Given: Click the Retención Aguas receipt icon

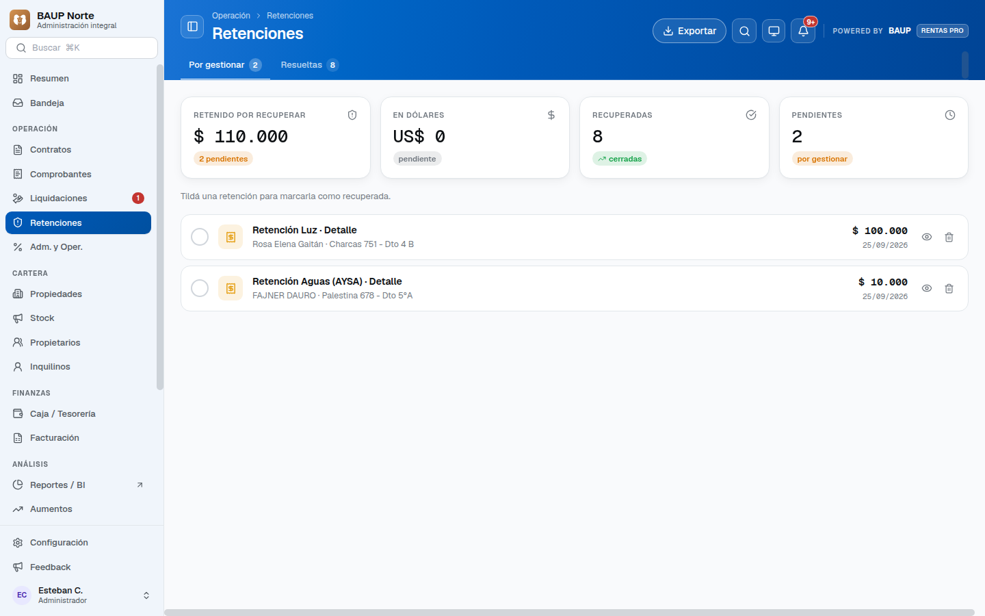Looking at the screenshot, I should 231,288.
